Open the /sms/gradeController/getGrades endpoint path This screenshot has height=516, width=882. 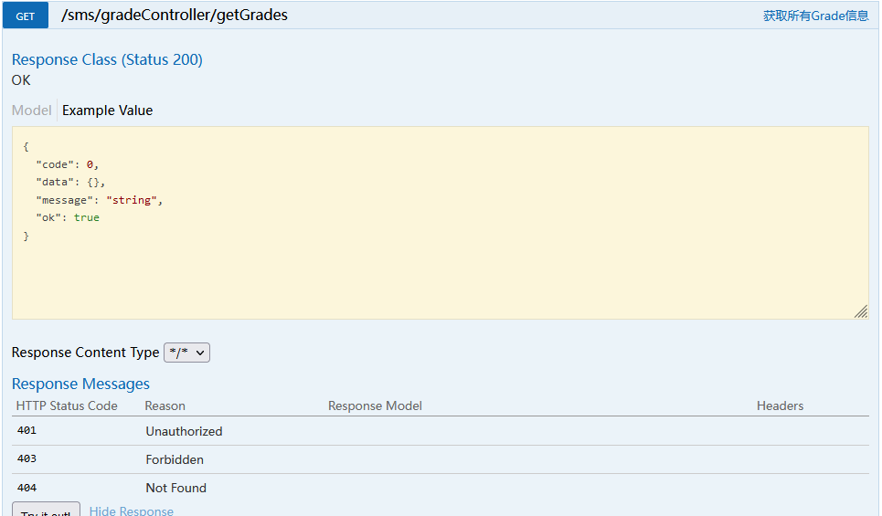click(x=175, y=16)
